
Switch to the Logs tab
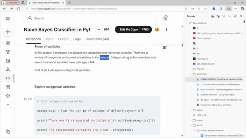77,39
